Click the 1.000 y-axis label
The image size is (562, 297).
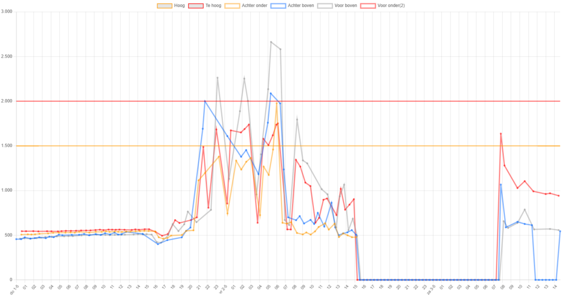[x=8, y=190]
